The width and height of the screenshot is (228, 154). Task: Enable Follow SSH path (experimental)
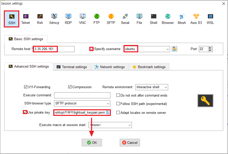[x=118, y=104]
